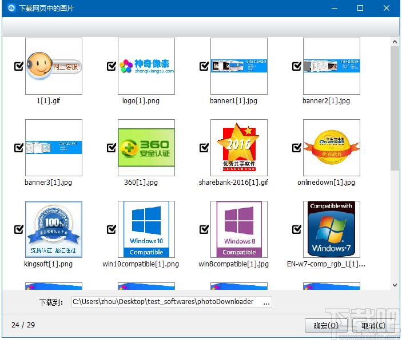This screenshot has width=402, height=340.
Task: Uncheck the banner1[1].jpg checkbox
Action: point(204,66)
